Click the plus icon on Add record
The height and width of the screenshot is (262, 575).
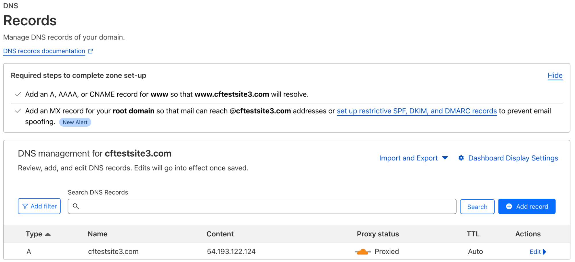pyautogui.click(x=509, y=206)
